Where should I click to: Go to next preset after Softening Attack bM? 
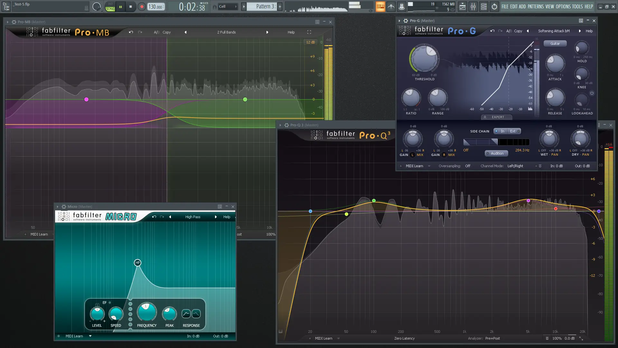pos(580,31)
